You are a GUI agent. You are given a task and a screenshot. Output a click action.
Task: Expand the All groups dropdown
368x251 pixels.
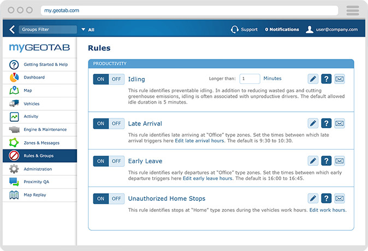tap(88, 29)
